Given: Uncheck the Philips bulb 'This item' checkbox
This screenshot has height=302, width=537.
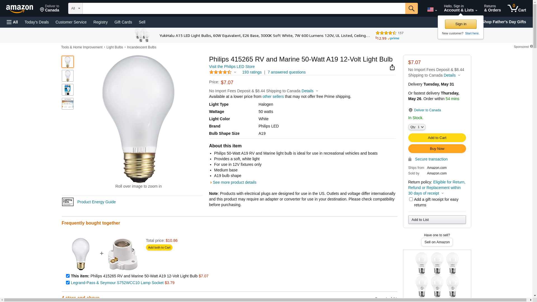Looking at the screenshot, I should [x=68, y=276].
